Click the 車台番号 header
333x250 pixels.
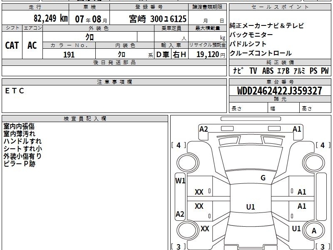pyautogui.click(x=280, y=82)
